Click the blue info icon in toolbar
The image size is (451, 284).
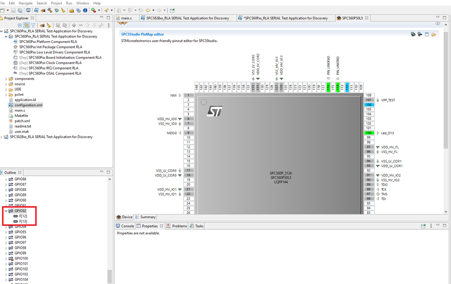click(x=85, y=10)
